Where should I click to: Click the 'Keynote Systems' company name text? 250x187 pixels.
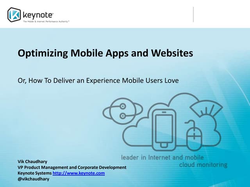click(x=34, y=173)
